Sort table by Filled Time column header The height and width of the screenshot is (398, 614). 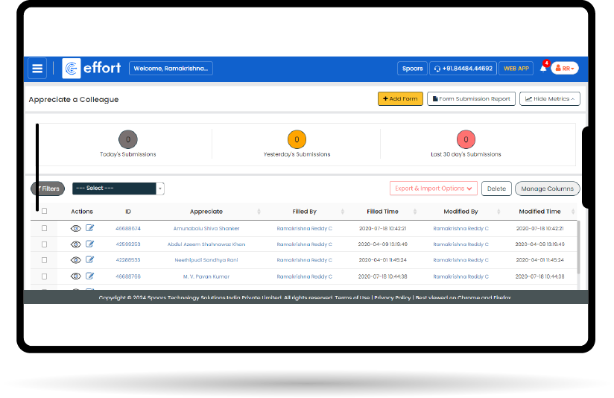click(382, 212)
